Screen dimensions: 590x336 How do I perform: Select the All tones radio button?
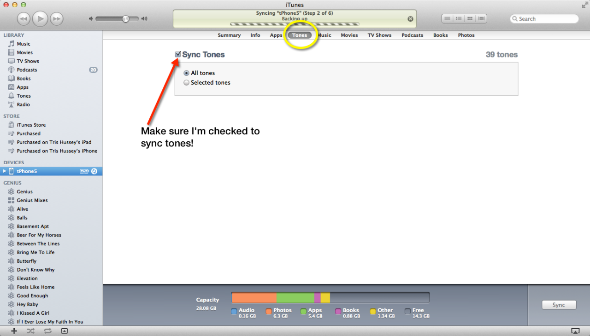point(186,73)
